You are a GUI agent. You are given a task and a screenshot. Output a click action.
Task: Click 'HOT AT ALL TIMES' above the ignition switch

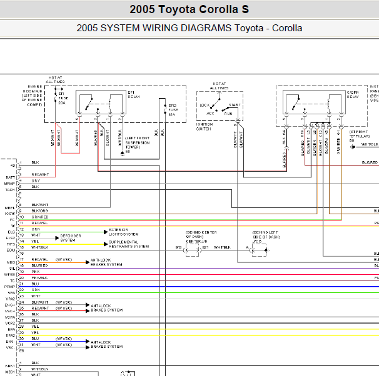tap(220, 86)
